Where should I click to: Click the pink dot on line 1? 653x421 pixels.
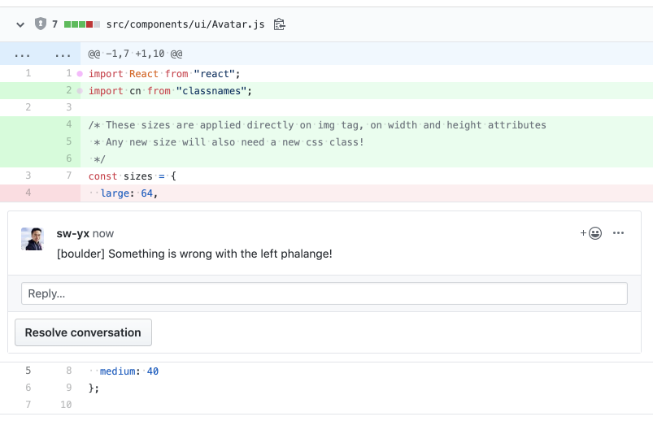80,73
